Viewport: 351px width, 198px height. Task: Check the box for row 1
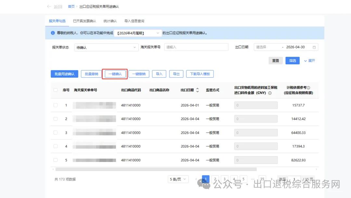pyautogui.click(x=56, y=105)
